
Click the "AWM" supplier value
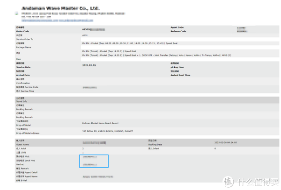85,35
